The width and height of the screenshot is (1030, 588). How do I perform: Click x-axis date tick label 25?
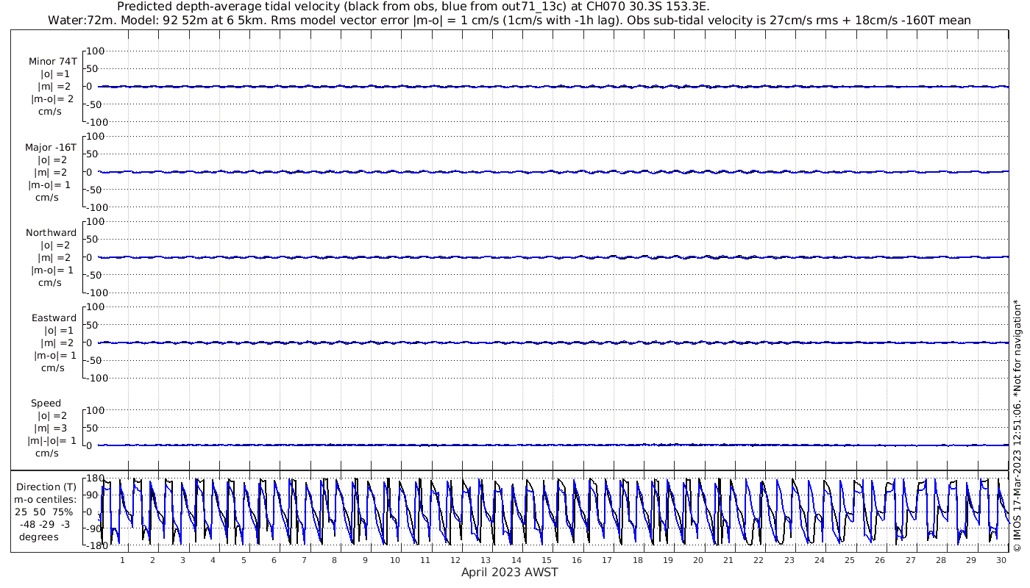pyautogui.click(x=850, y=560)
